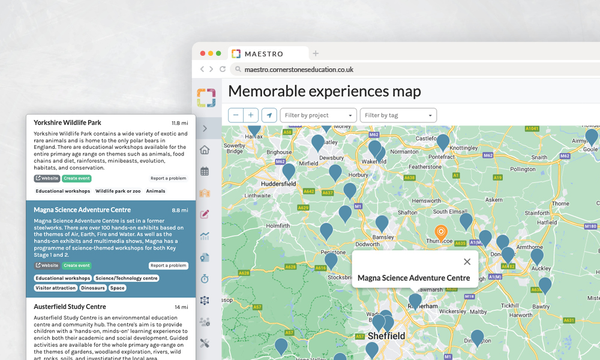
Task: Open the line chart icon in sidebar
Action: tap(205, 236)
